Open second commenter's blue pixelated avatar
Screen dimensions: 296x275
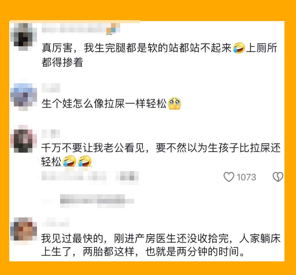[24, 97]
